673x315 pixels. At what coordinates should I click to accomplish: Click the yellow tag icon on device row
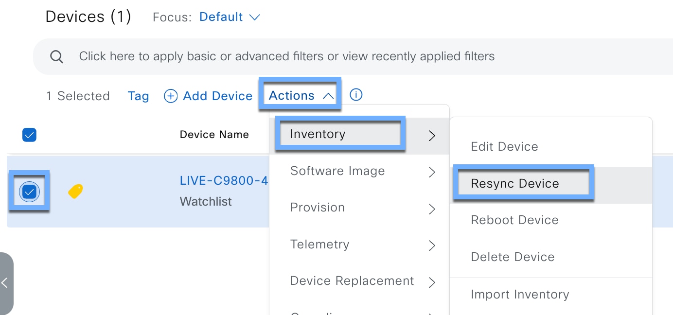point(75,192)
